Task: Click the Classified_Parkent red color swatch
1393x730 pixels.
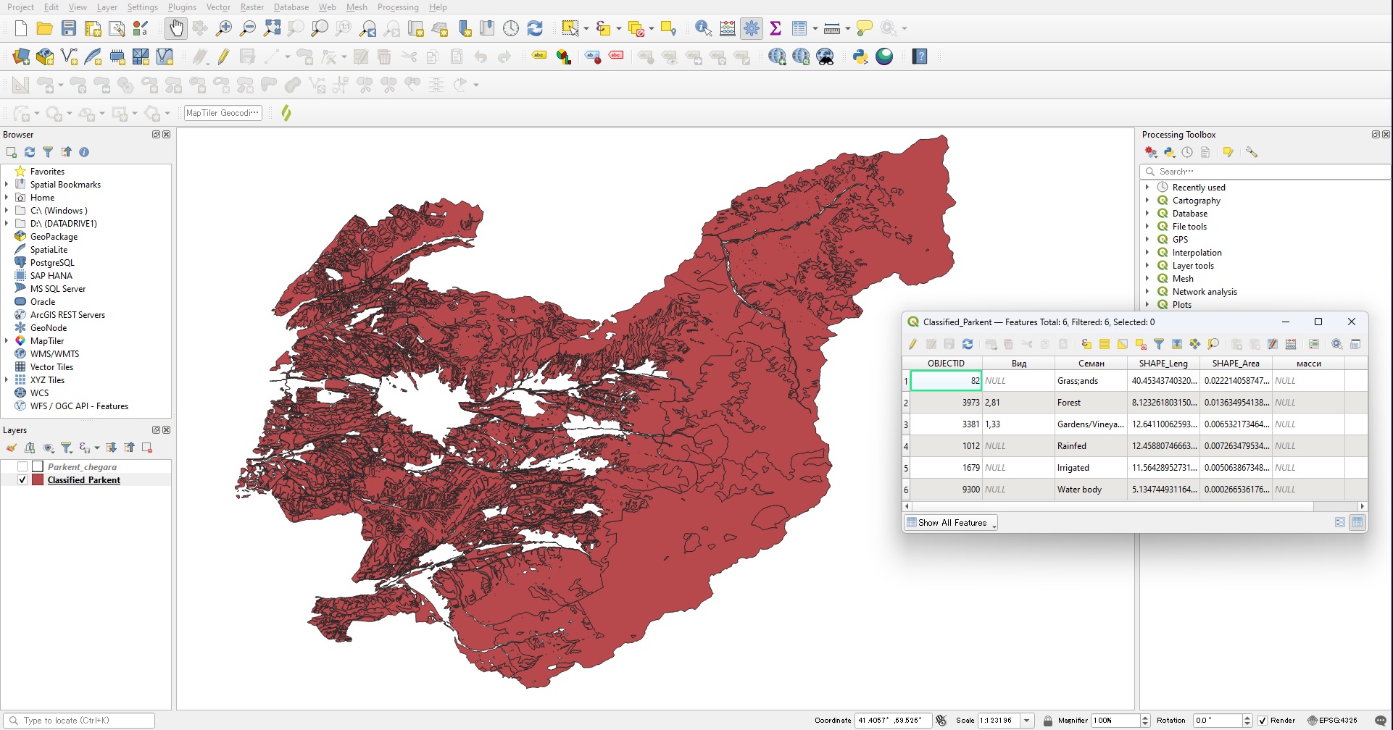Action: tap(38, 480)
